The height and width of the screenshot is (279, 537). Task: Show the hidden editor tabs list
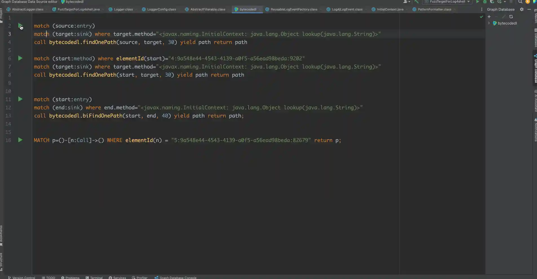pyautogui.click(x=481, y=9)
